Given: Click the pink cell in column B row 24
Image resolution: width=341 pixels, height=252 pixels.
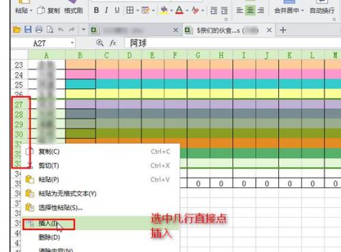Looking at the screenshot, I should click(x=80, y=74).
